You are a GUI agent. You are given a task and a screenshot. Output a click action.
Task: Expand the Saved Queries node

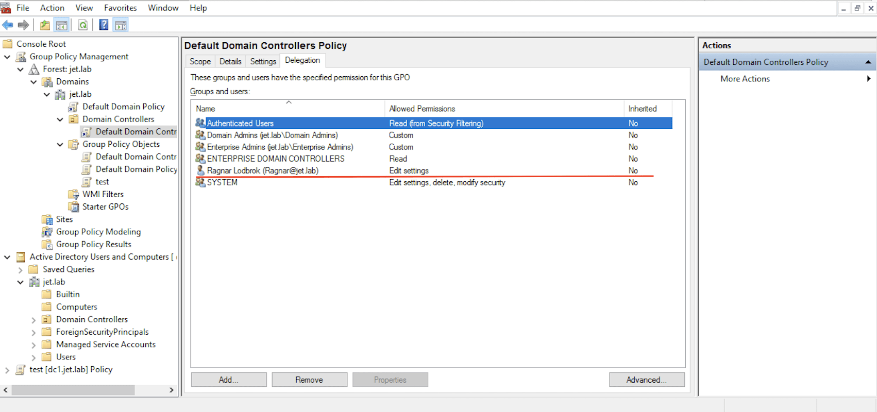coord(20,269)
